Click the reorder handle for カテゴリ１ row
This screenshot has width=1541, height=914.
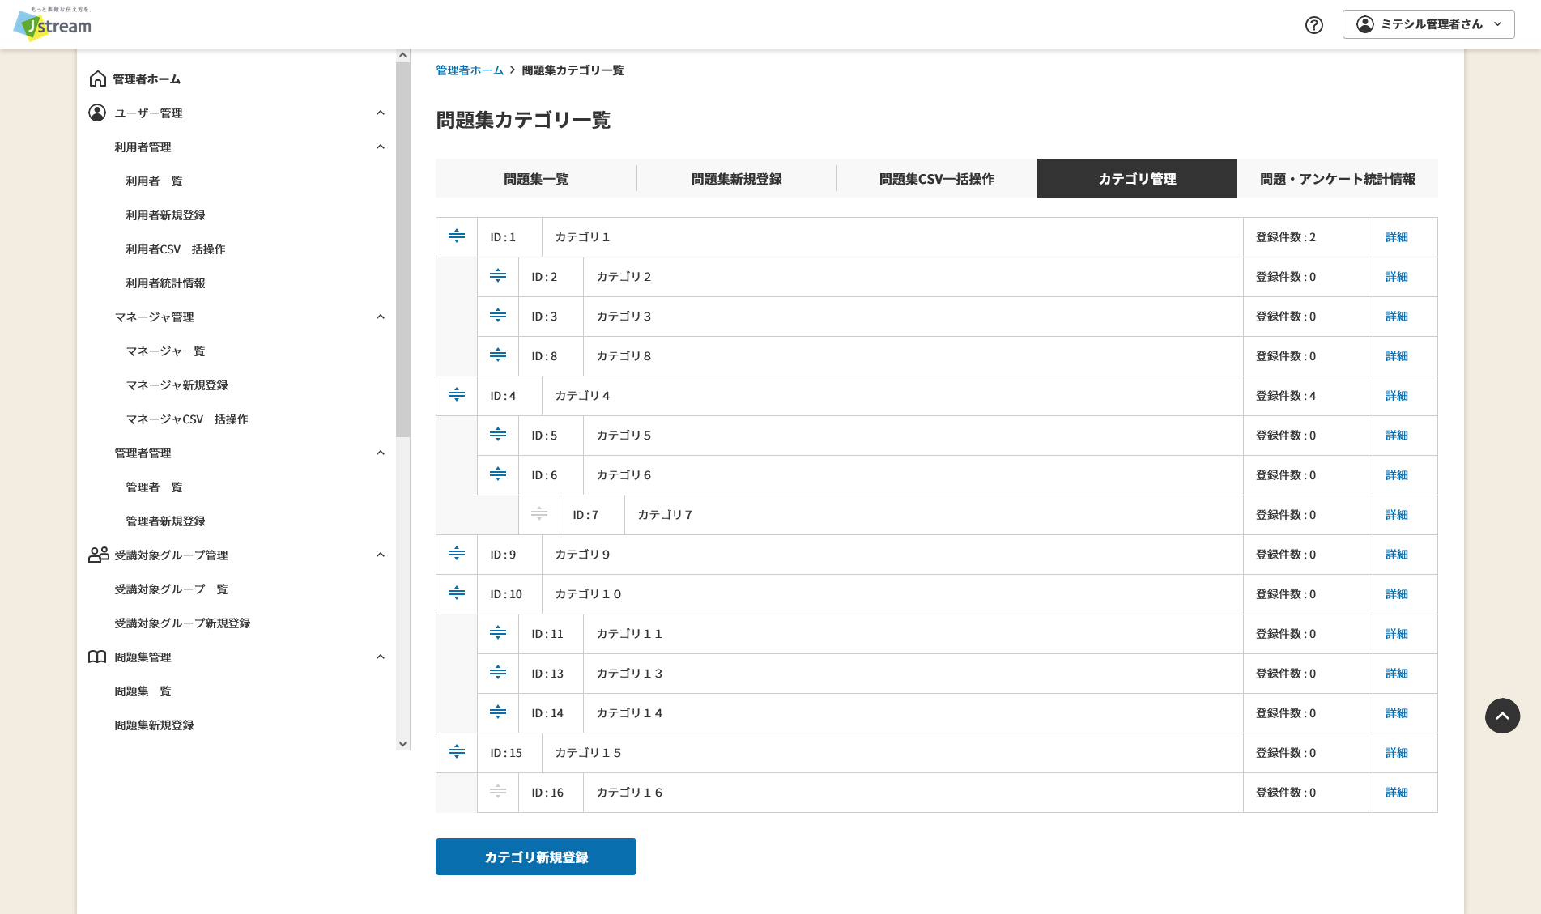457,236
